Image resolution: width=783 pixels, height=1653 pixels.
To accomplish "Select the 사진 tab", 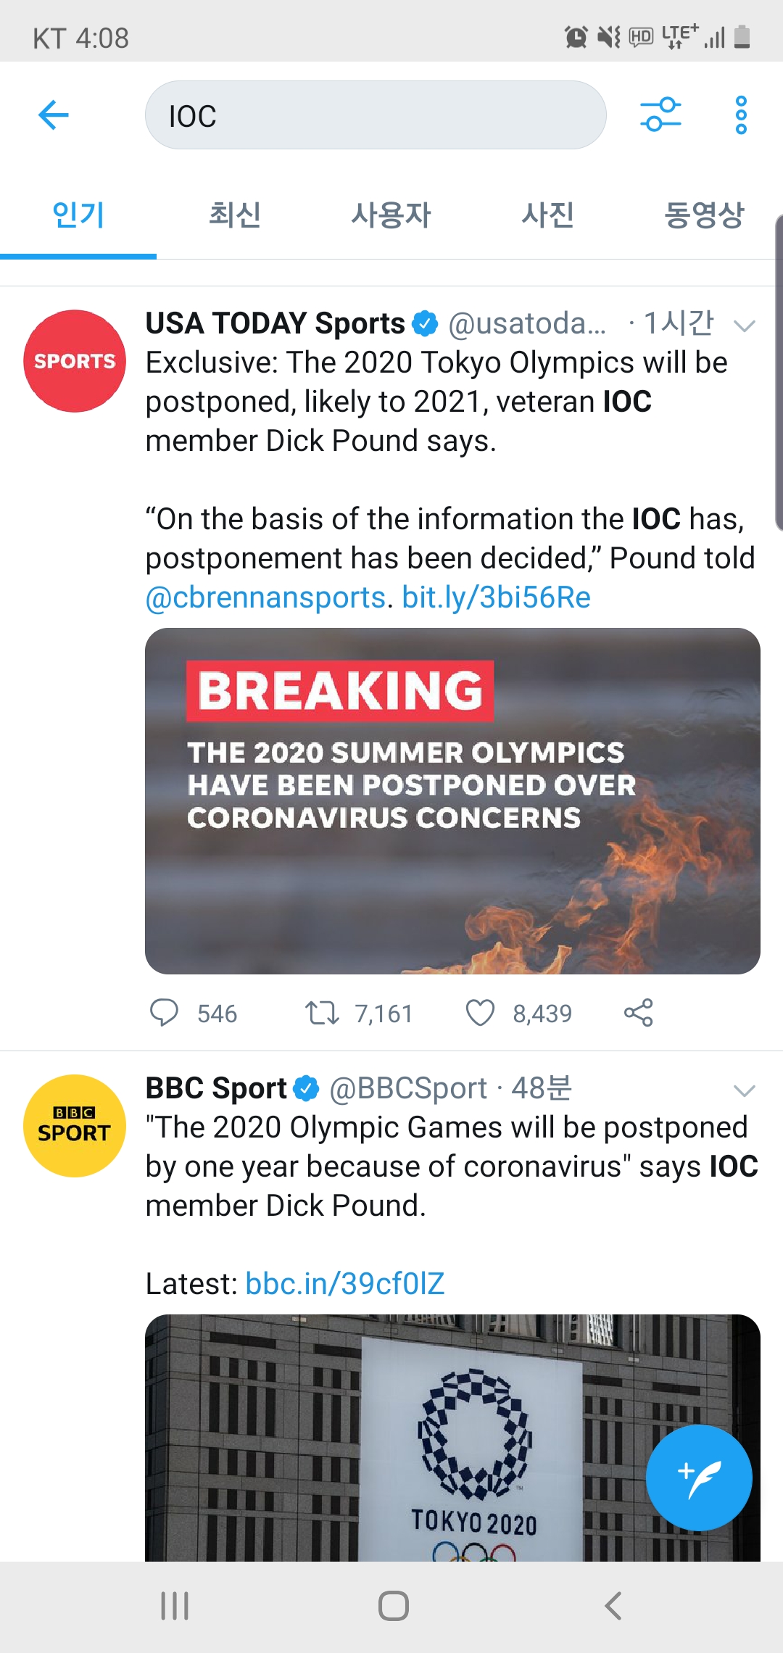I will tap(548, 215).
